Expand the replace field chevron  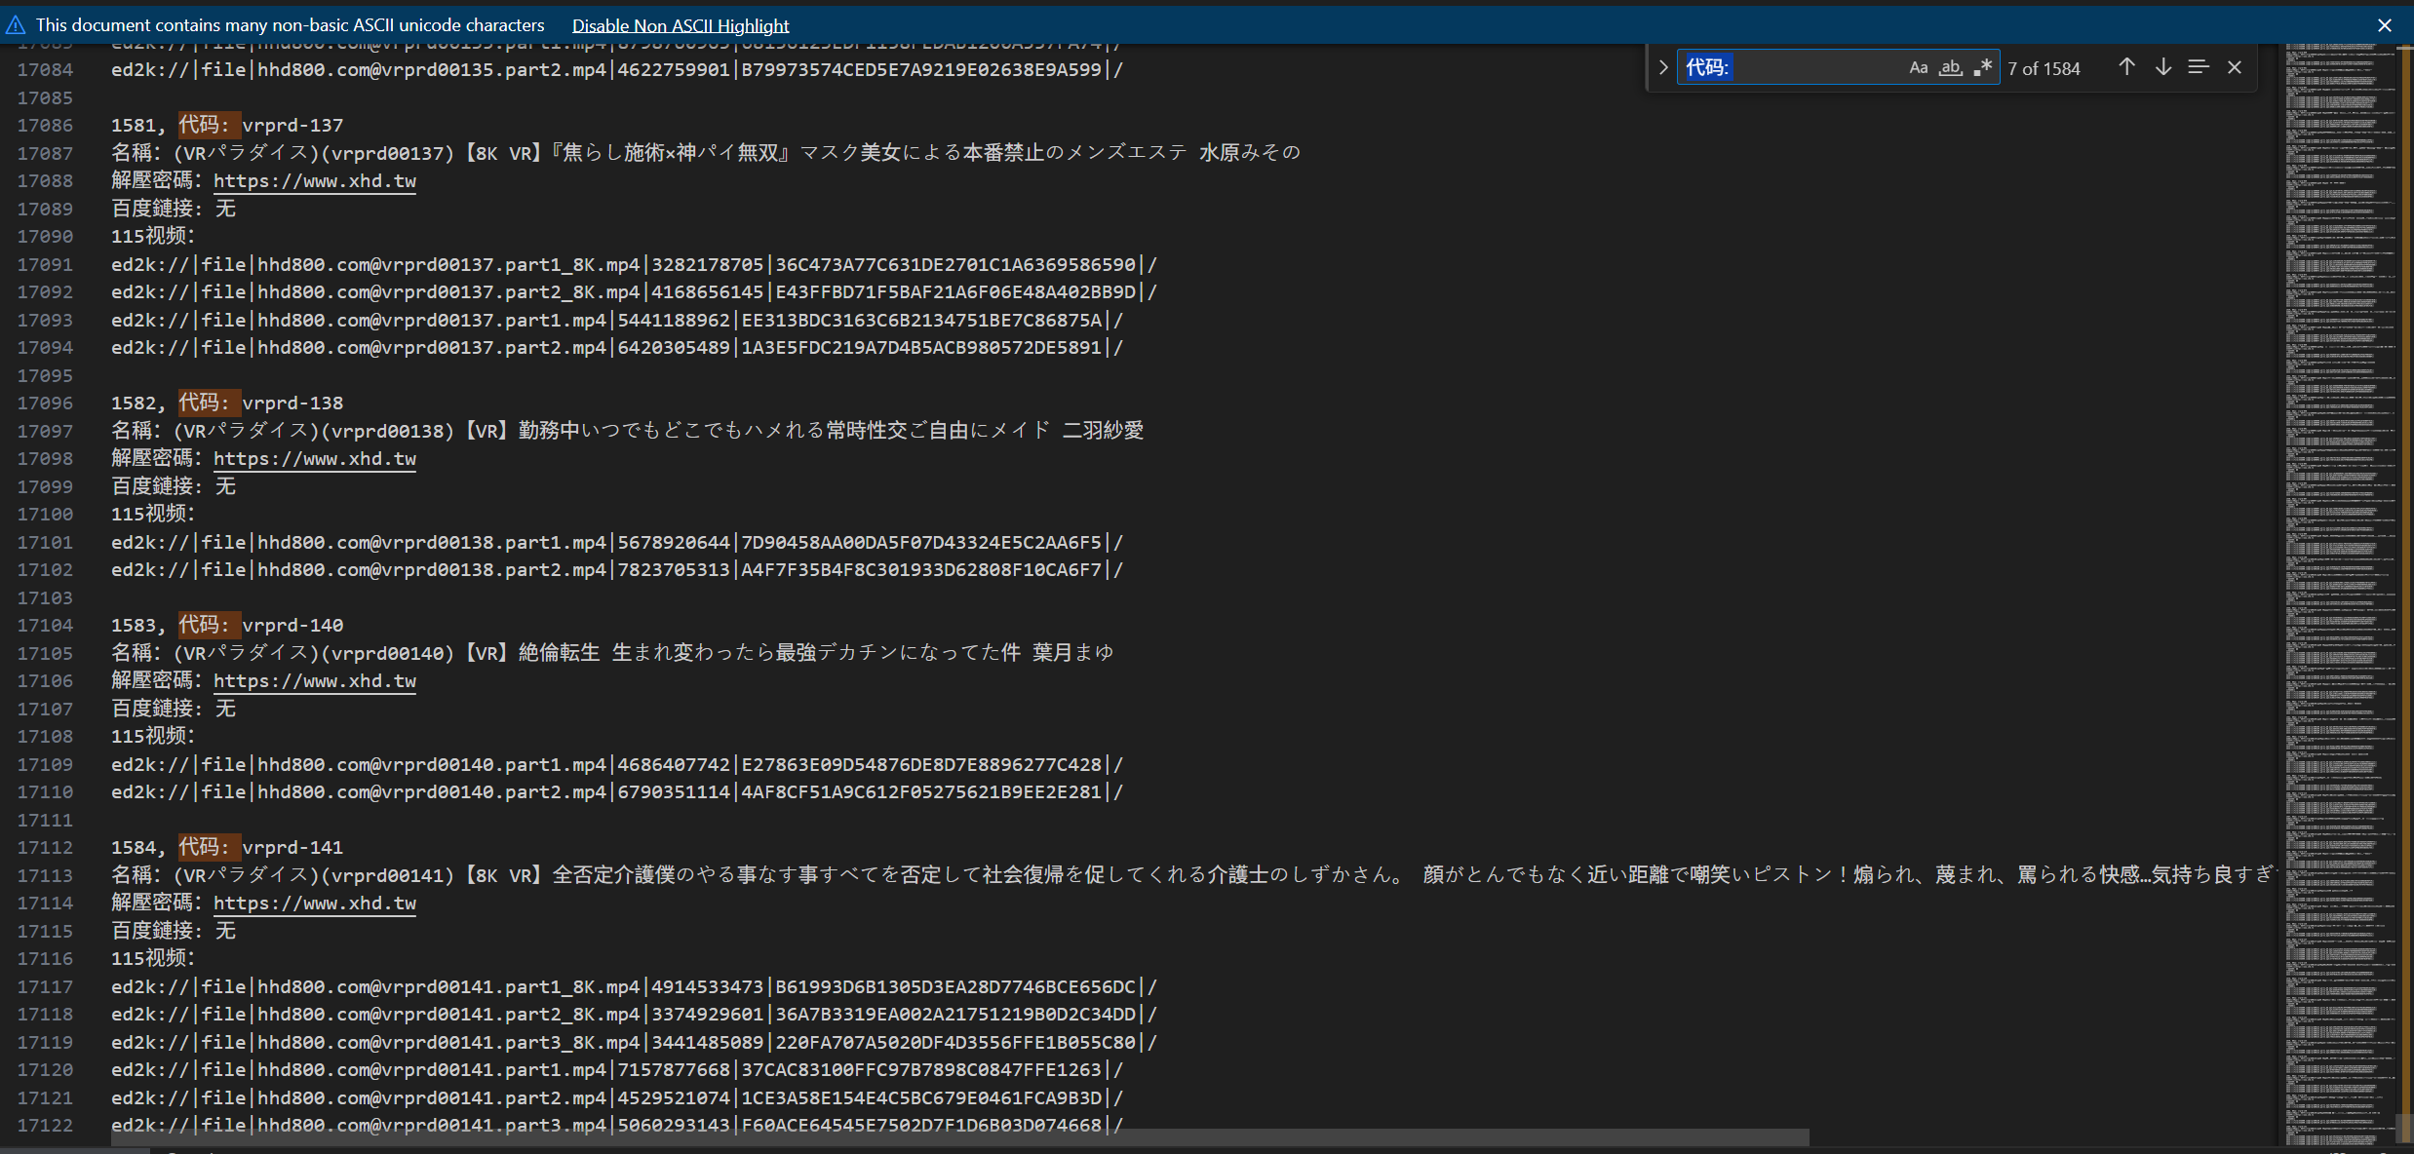(x=1663, y=67)
